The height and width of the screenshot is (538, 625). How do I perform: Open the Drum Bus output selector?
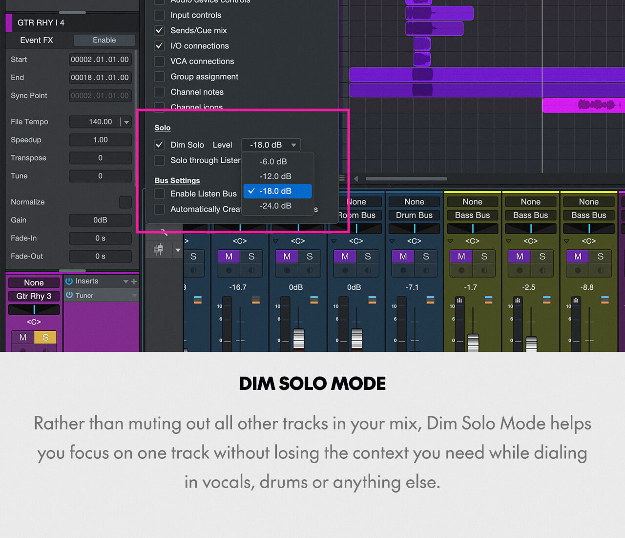click(414, 215)
